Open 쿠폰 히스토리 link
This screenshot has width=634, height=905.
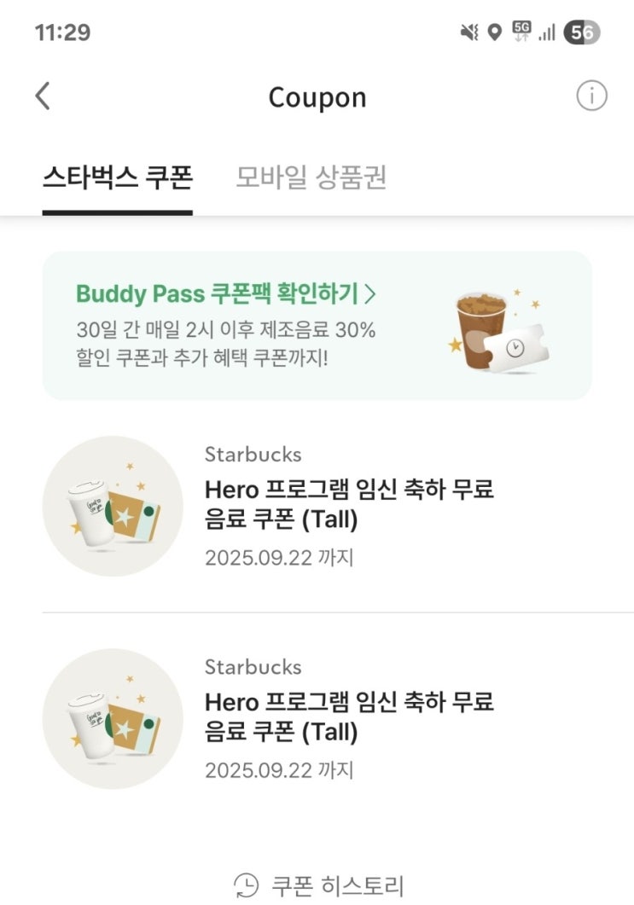pos(337,885)
